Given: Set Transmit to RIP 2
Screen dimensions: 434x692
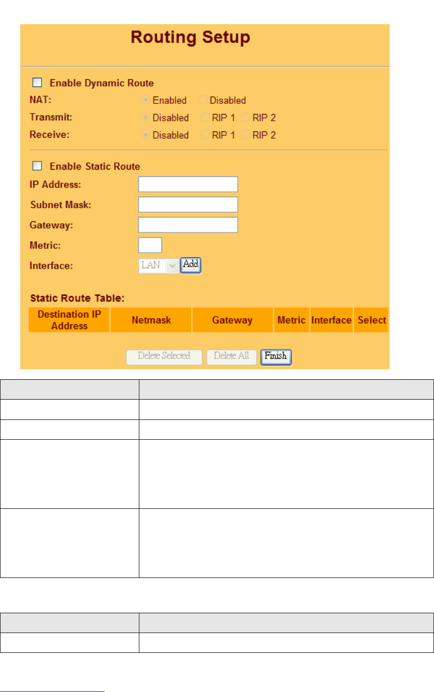Looking at the screenshot, I should click(x=245, y=117).
